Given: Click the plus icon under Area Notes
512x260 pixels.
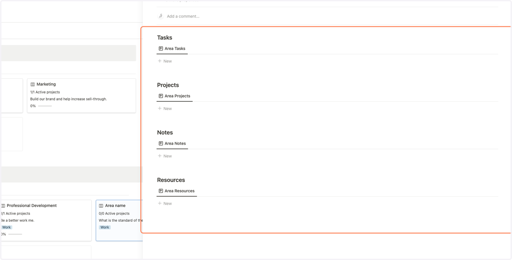Looking at the screenshot, I should 160,156.
